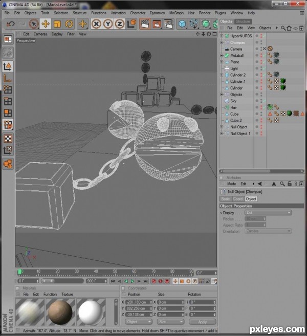
Task: Toggle layer dot for Plane object
Action: pos(257,62)
